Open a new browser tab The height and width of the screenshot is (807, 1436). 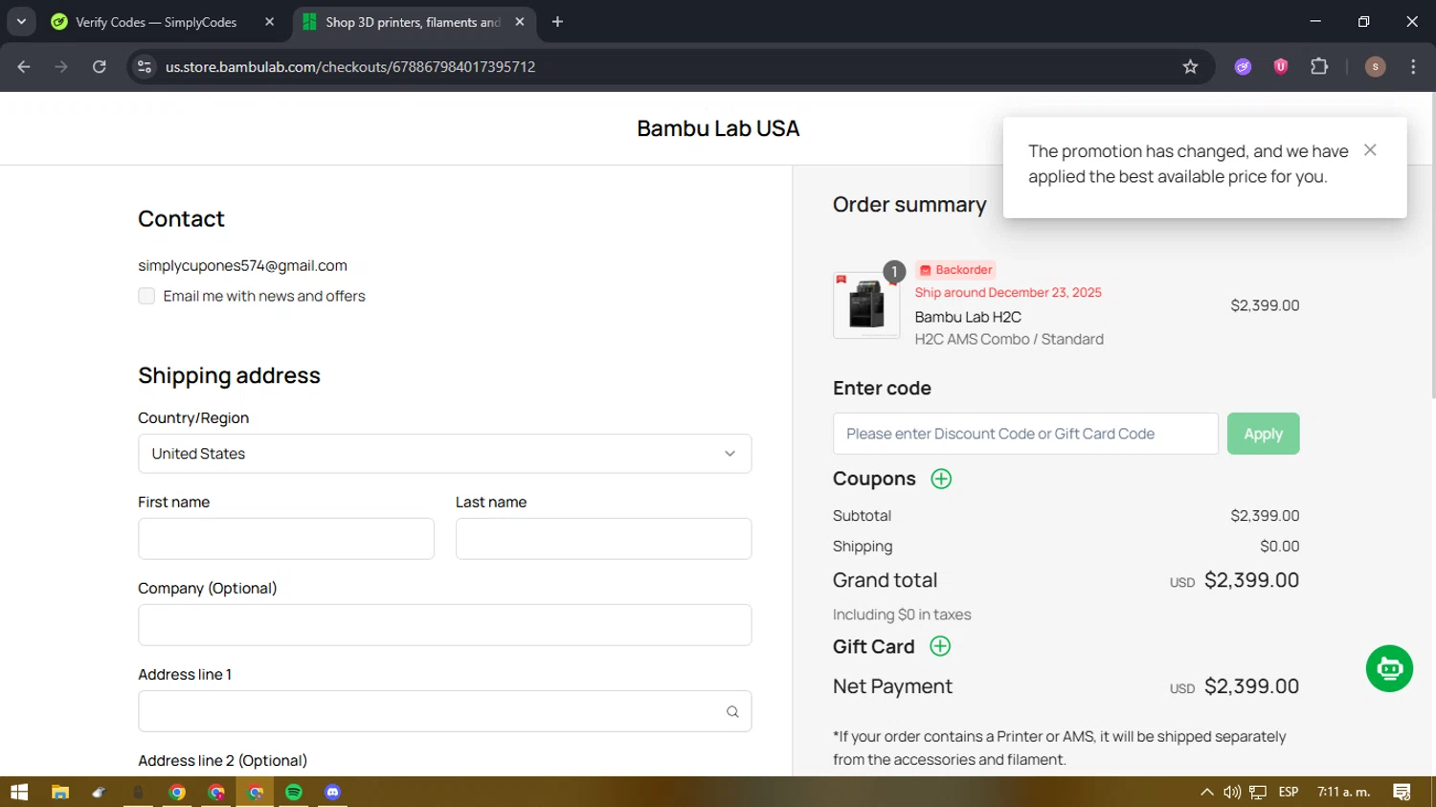click(x=557, y=22)
